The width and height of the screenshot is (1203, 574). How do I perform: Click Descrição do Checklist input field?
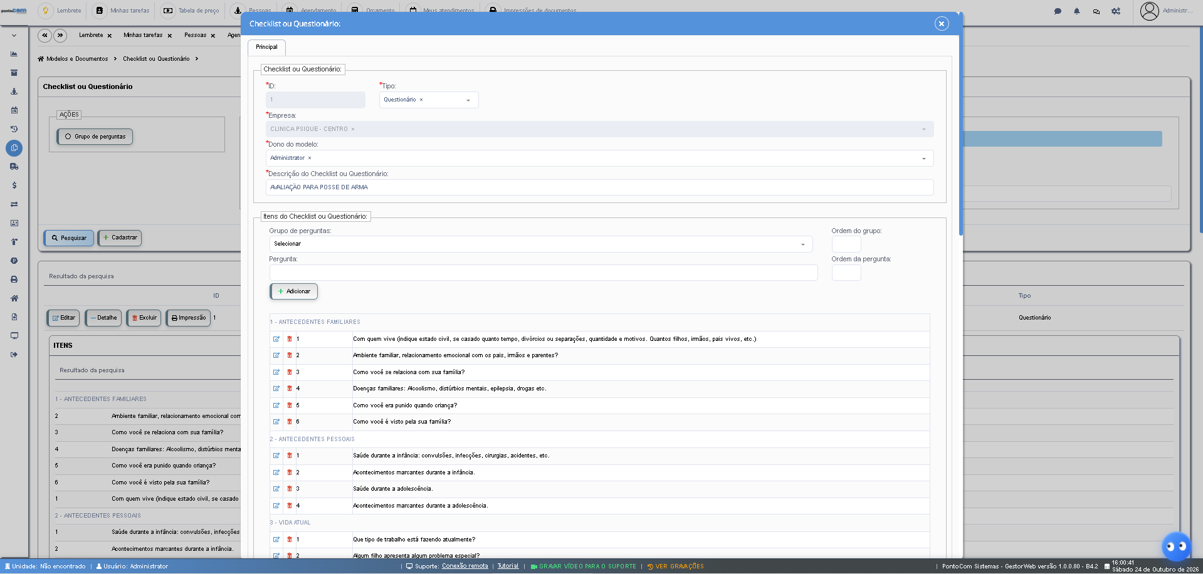tap(599, 187)
